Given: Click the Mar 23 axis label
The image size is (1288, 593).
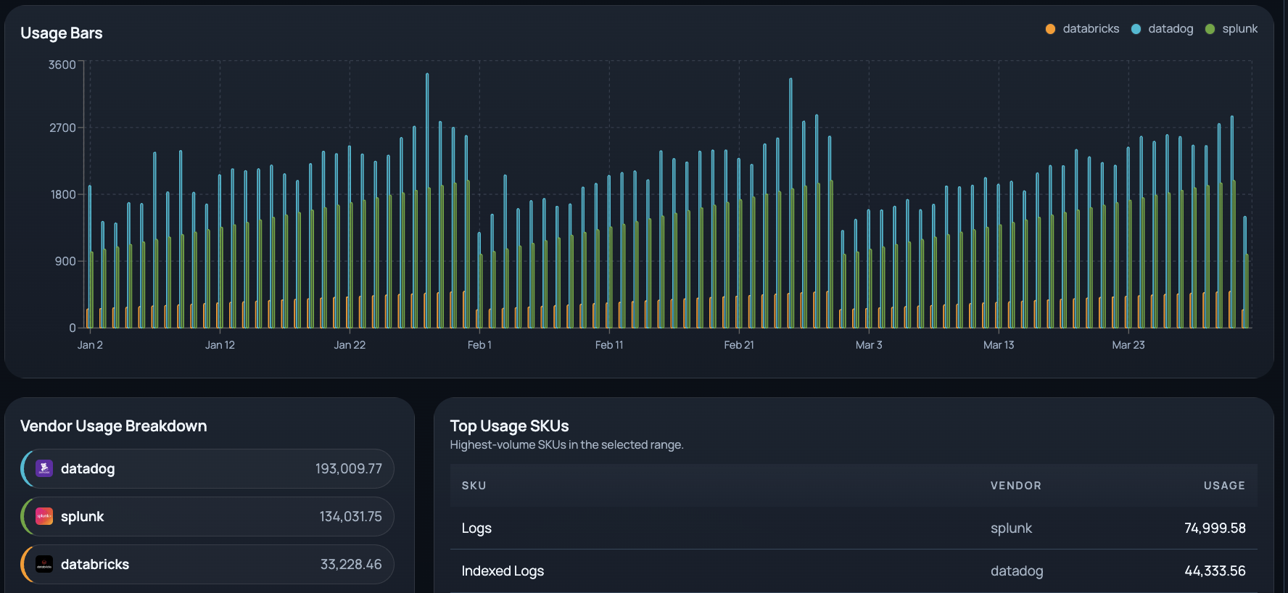Looking at the screenshot, I should point(1128,345).
